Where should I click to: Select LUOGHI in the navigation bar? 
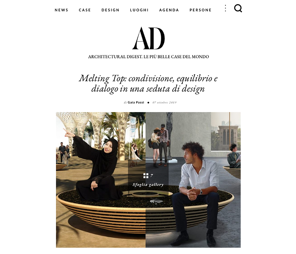click(139, 10)
